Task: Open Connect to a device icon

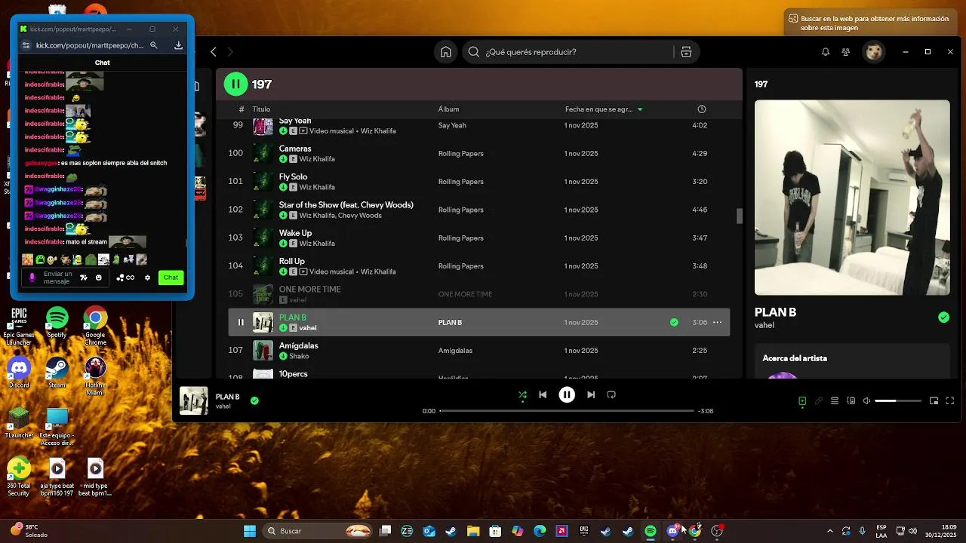Action: click(851, 401)
